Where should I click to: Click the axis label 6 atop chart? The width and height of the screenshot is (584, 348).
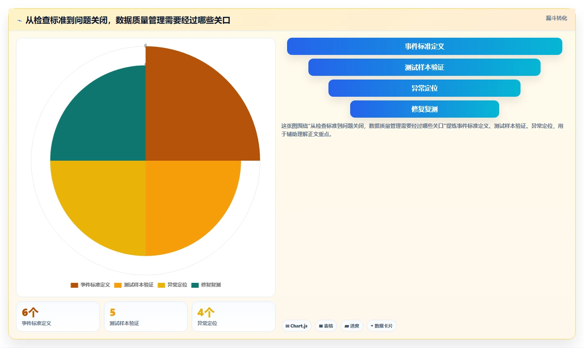tap(145, 45)
